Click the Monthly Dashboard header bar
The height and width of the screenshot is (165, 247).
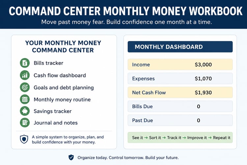click(x=180, y=47)
